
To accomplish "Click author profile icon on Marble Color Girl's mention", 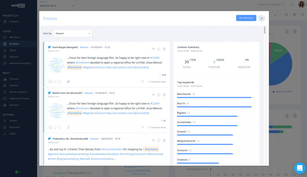I will 153,95.
